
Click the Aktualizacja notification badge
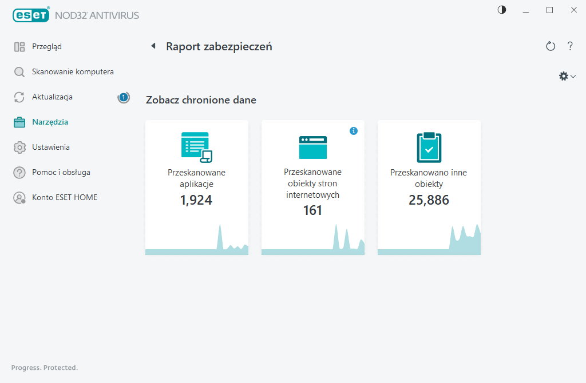[x=123, y=97]
